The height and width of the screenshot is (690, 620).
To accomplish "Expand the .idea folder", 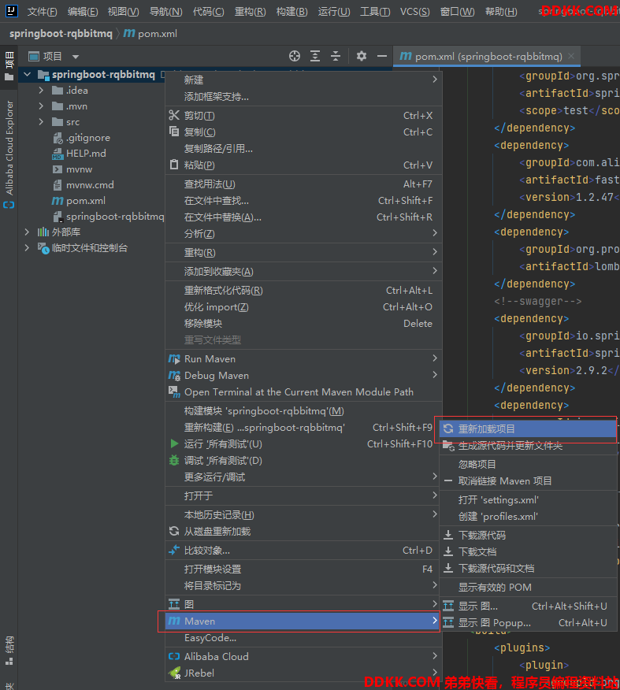I will (x=41, y=91).
